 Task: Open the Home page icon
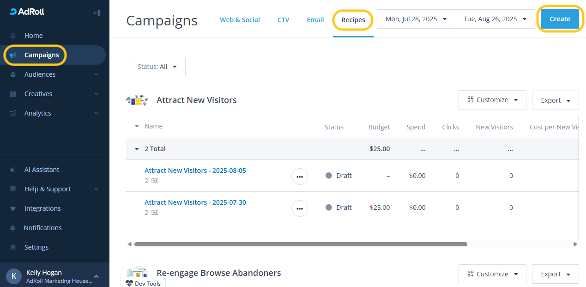(13, 36)
